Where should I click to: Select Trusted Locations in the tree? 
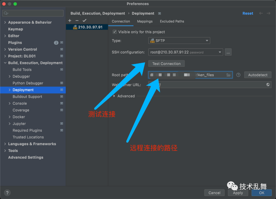pos(28,137)
